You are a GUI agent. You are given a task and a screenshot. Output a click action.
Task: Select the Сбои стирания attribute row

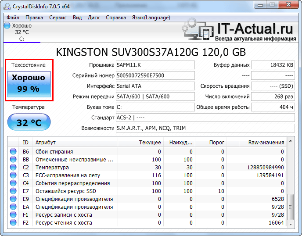click(x=147, y=151)
